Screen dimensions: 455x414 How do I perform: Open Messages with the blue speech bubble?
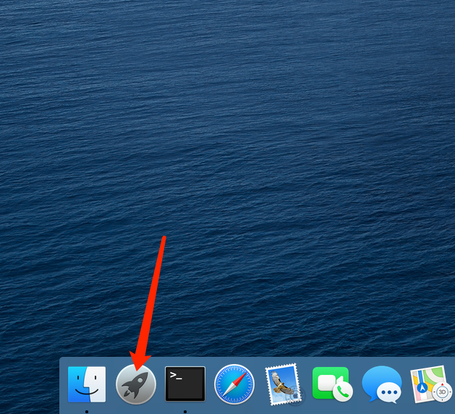[x=381, y=384]
